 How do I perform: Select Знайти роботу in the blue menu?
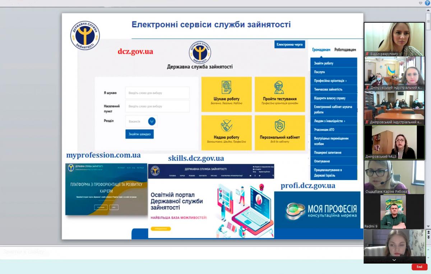pyautogui.click(x=334, y=63)
